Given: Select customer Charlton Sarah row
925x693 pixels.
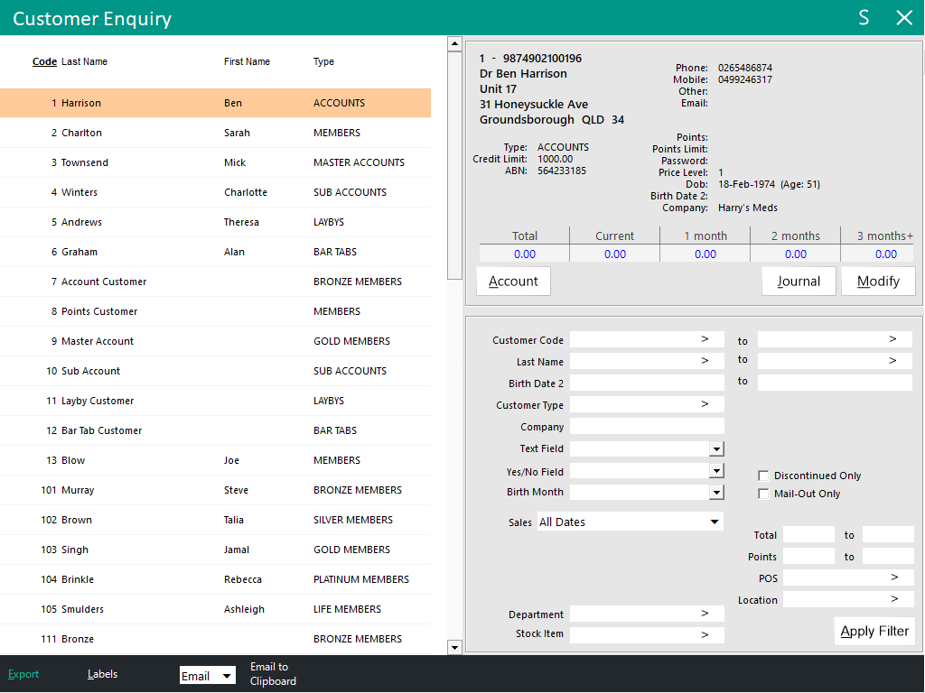Looking at the screenshot, I should pos(215,133).
